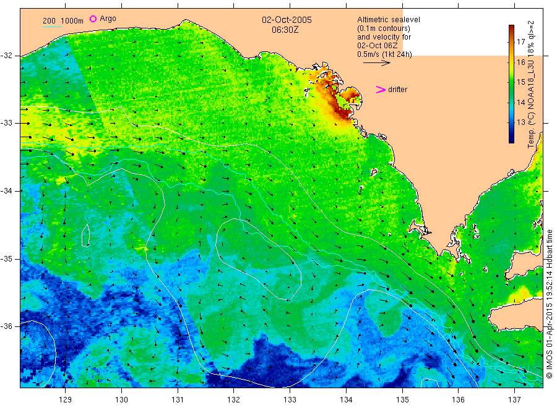The height and width of the screenshot is (408, 557).
Task: Click the '200' depth legend label
Action: 49,21
